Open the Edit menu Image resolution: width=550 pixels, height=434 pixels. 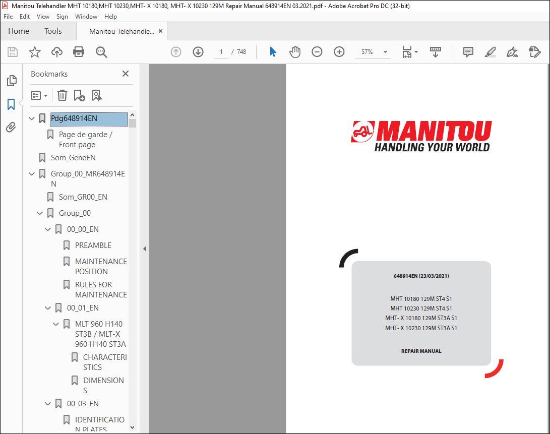click(x=25, y=17)
